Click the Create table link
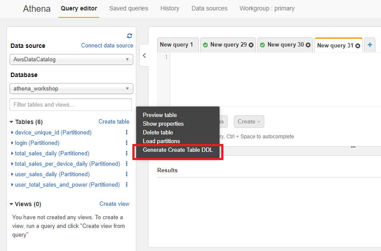 114,122
